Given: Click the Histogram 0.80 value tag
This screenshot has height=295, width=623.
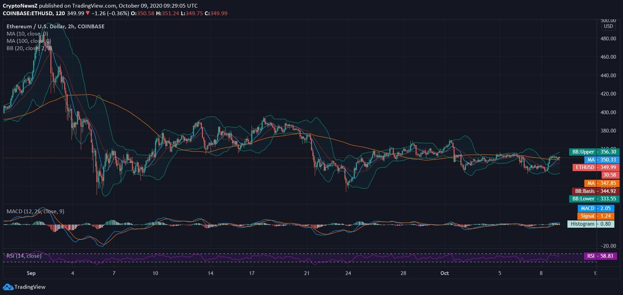Looking at the screenshot, I should (x=591, y=224).
